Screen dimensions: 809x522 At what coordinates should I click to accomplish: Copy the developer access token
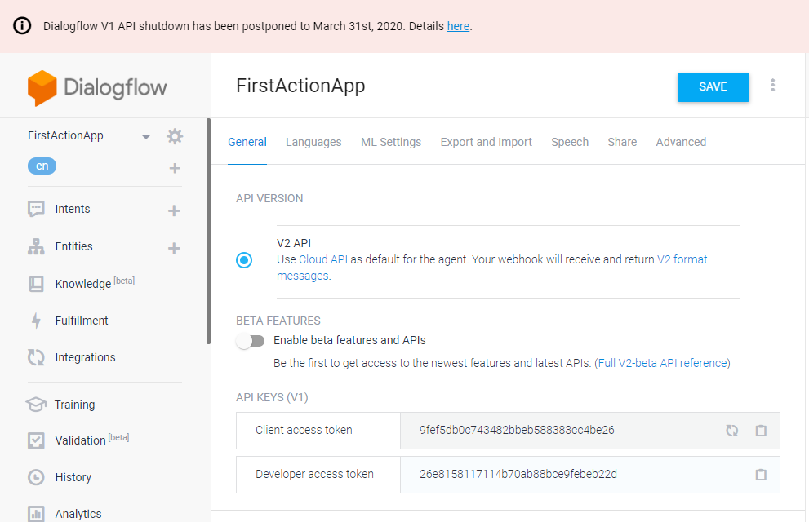[761, 475]
